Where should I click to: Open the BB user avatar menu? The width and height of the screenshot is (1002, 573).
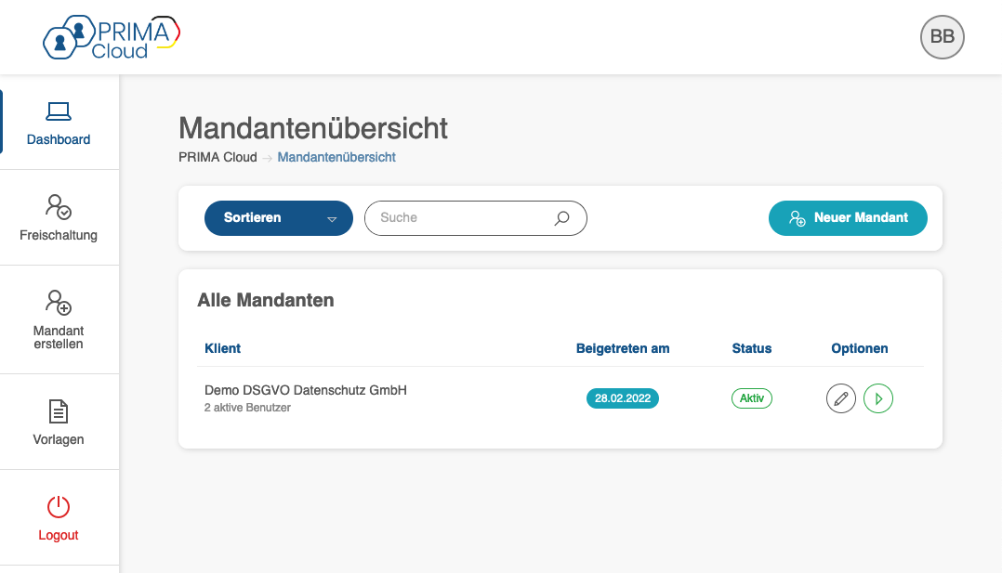click(x=942, y=37)
